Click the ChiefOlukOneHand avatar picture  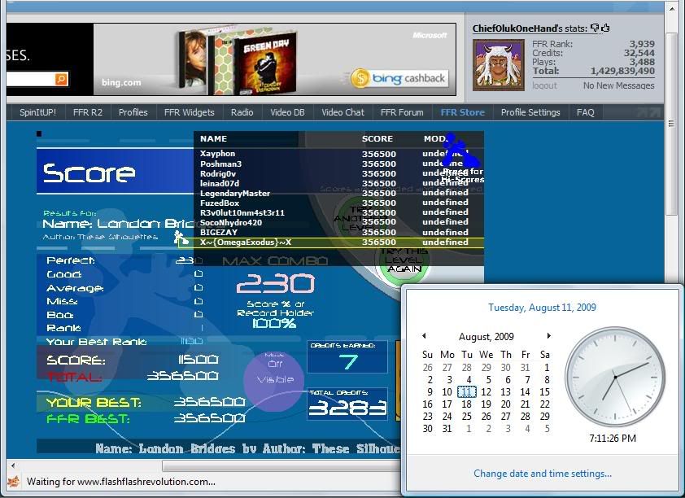tap(498, 65)
